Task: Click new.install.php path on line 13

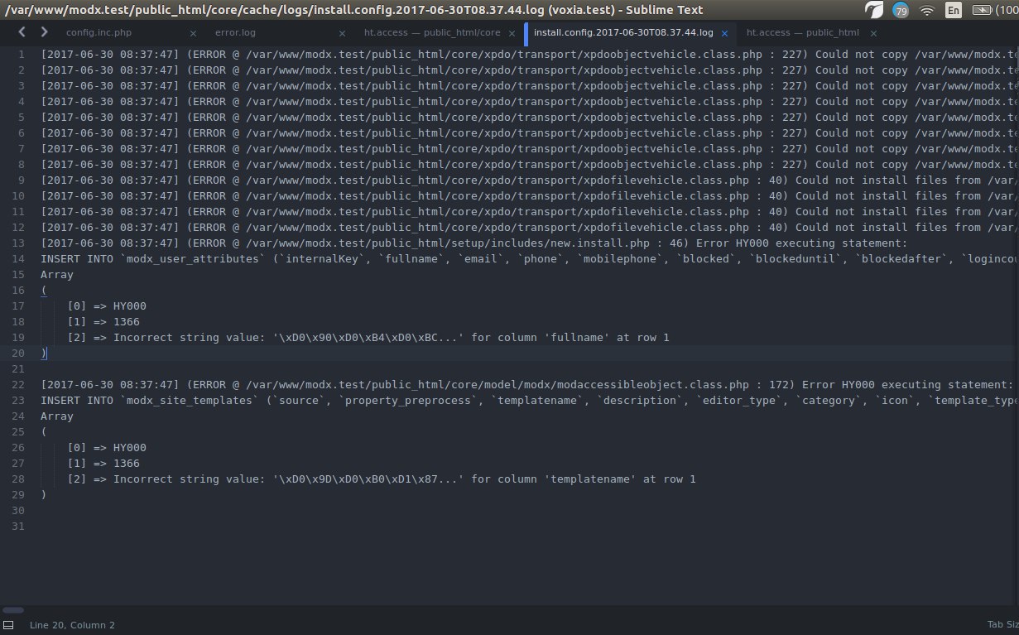Action: [447, 243]
